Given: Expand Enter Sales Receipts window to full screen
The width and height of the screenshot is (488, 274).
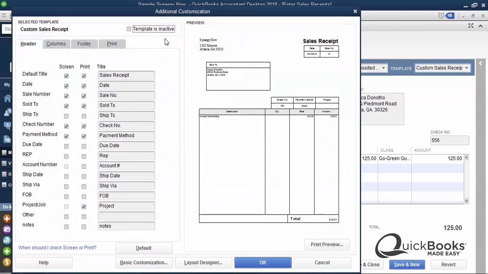Looking at the screenshot, I should tap(471, 25).
